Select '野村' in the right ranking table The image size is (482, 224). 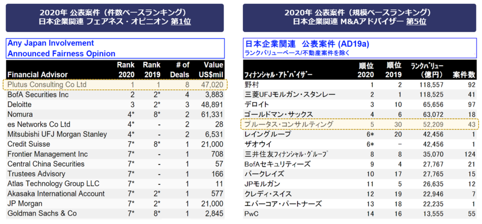251,85
